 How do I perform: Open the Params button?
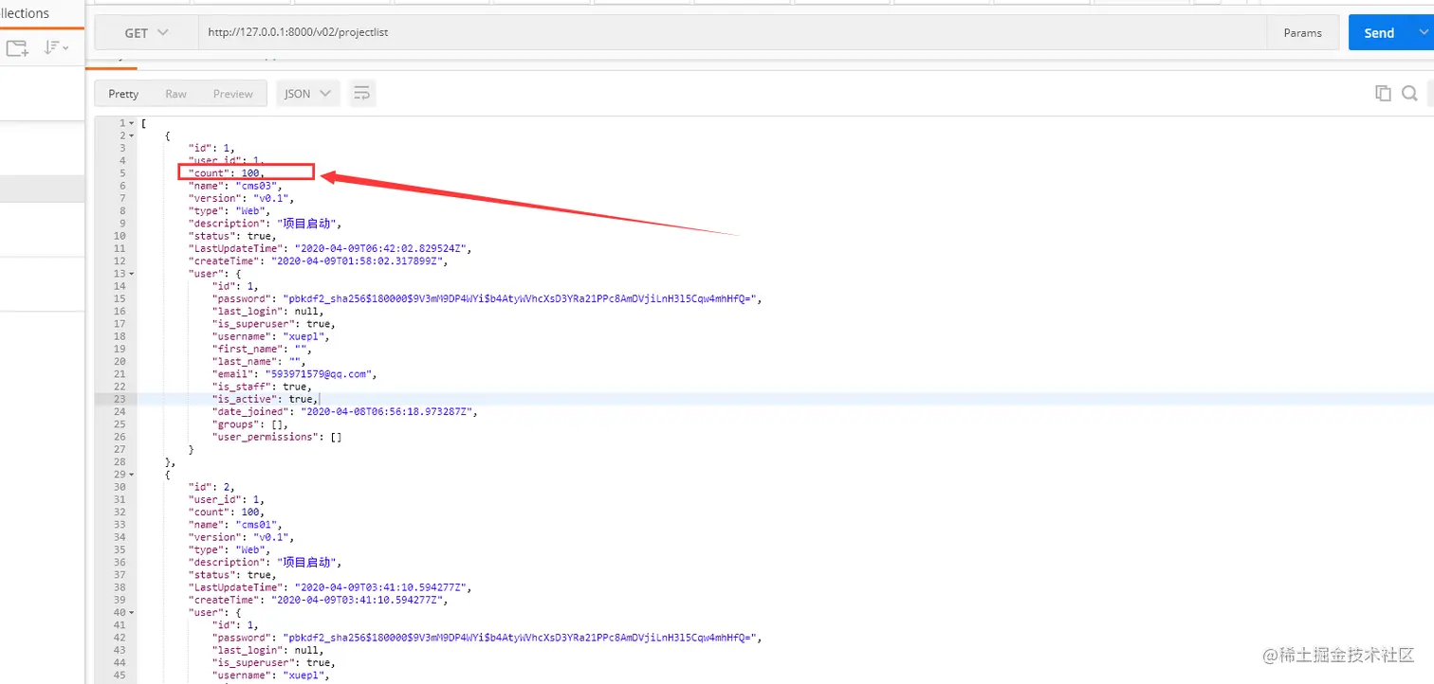[1302, 32]
